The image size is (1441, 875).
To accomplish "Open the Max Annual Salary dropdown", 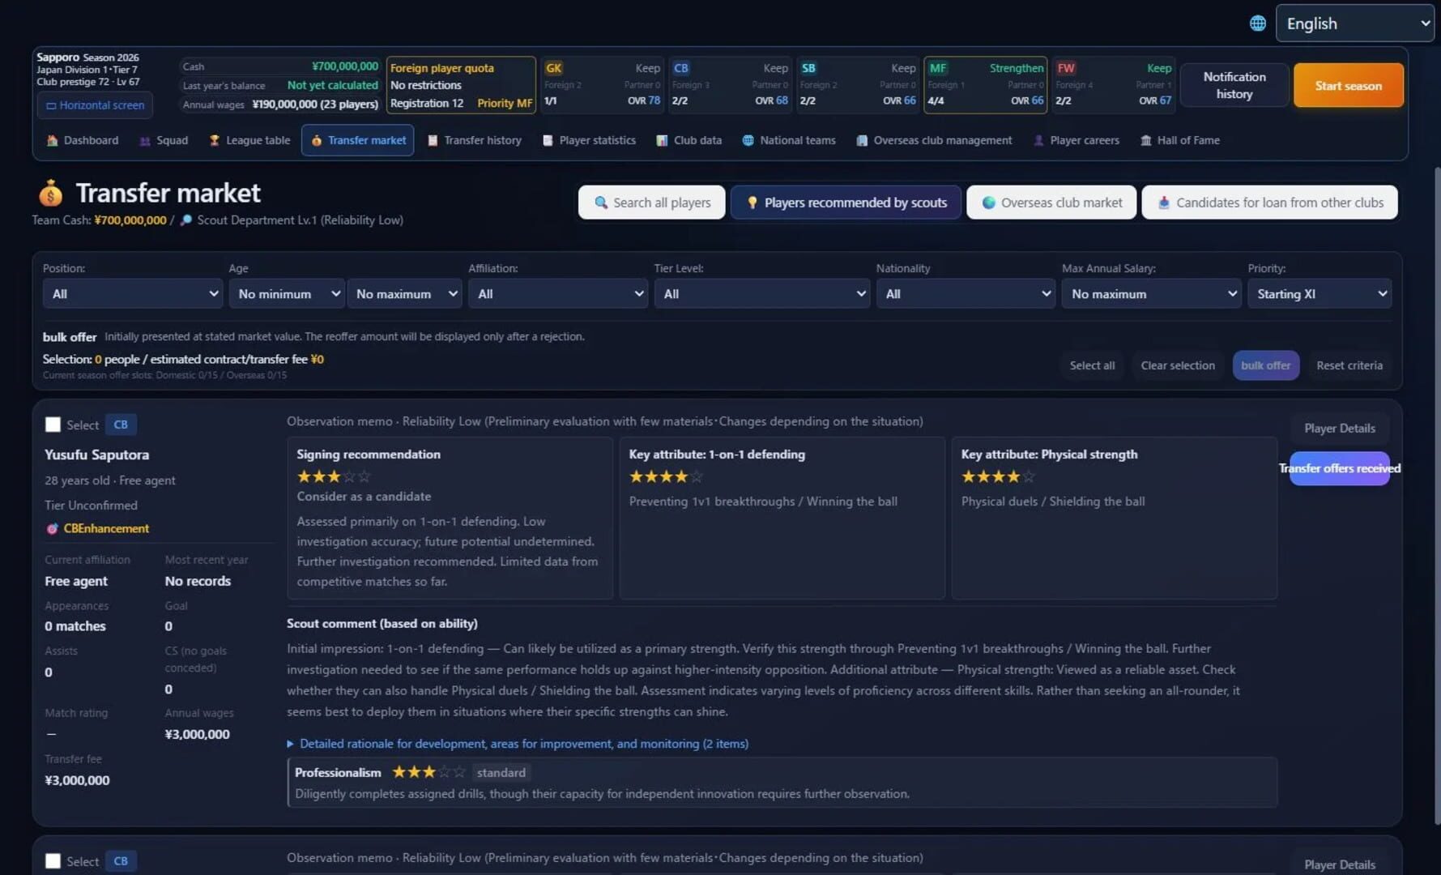I will pos(1151,293).
